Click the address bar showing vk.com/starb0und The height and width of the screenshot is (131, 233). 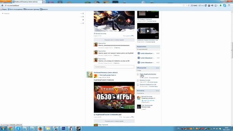(94, 5)
